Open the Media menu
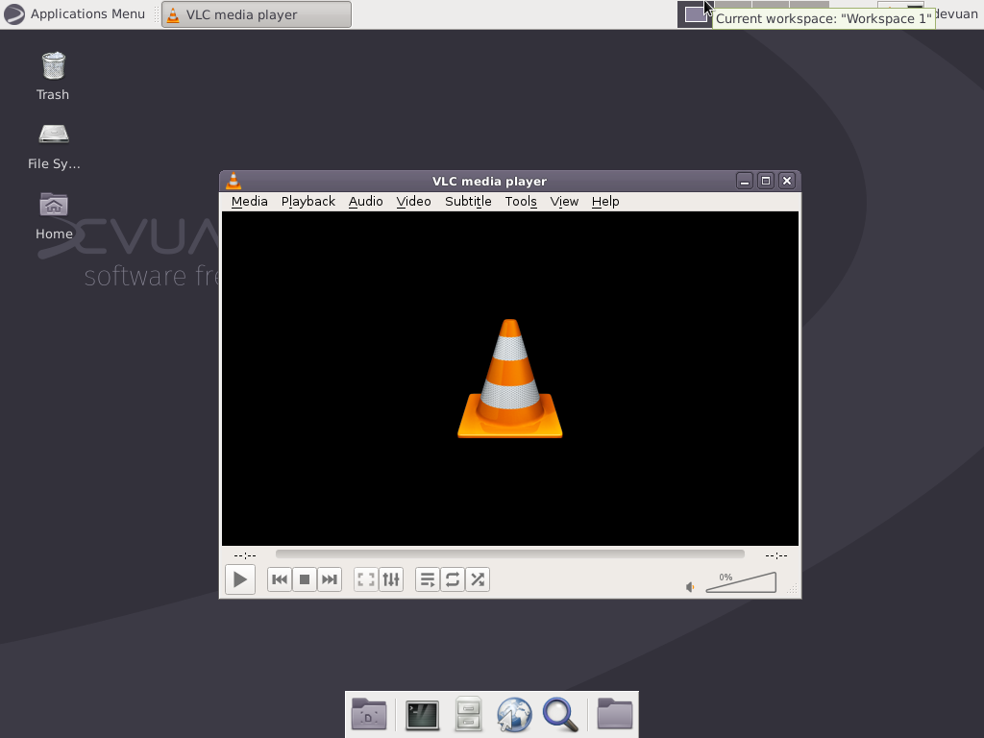This screenshot has height=738, width=984. coord(249,202)
